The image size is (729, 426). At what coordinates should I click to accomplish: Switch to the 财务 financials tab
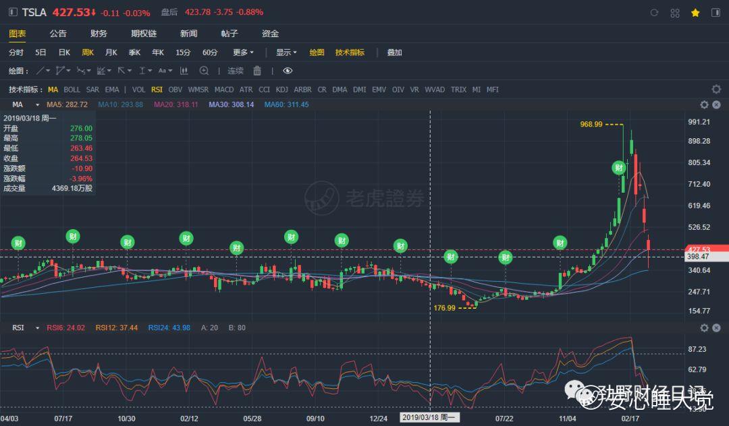(99, 34)
